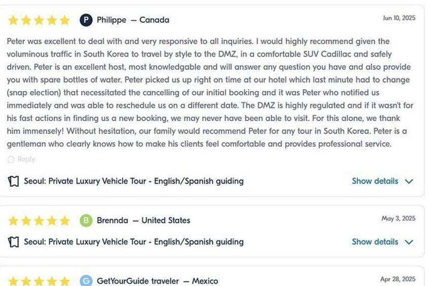430x286 pixels.
Task: Click the chevron beside Brennda's Show details
Action: click(x=409, y=242)
